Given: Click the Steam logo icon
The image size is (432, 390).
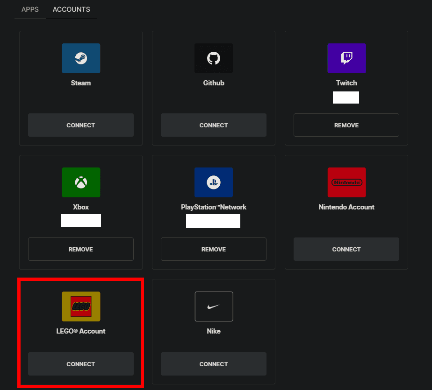Looking at the screenshot, I should tap(81, 58).
